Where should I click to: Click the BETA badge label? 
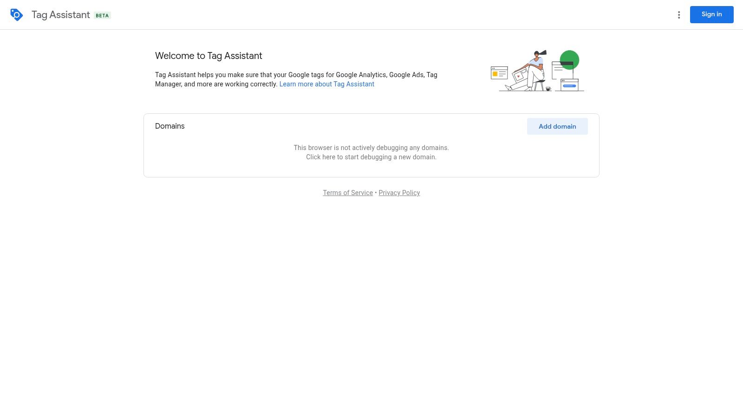coord(102,15)
